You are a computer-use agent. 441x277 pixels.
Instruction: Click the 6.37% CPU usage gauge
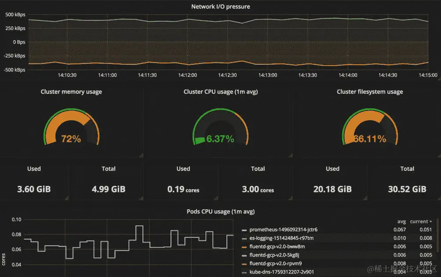pyautogui.click(x=221, y=127)
